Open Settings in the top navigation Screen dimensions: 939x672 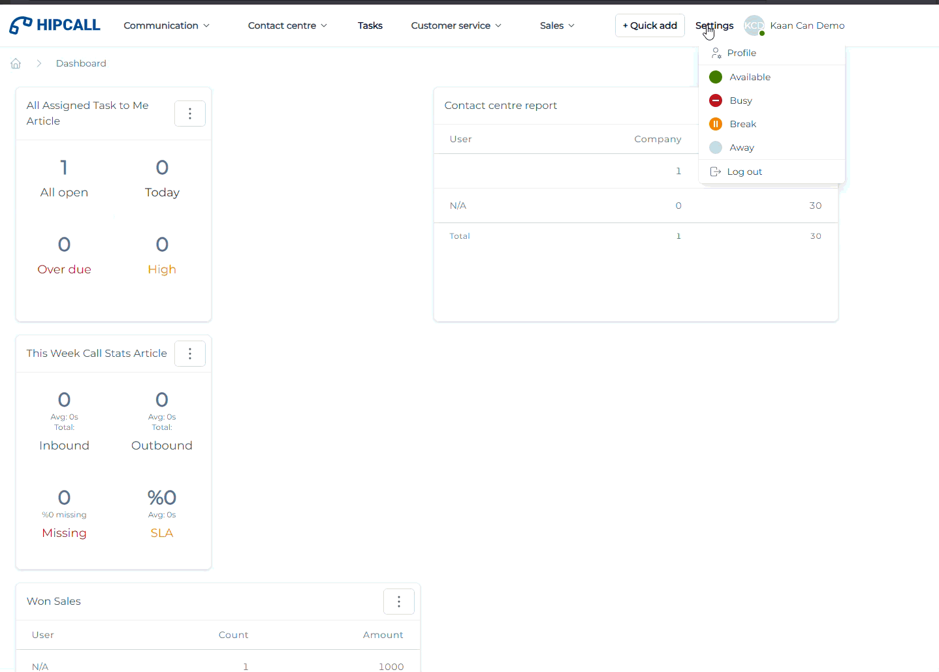pyautogui.click(x=714, y=25)
